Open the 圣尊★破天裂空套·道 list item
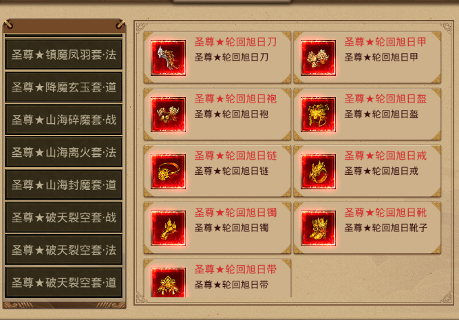The height and width of the screenshot is (320, 459). coord(64,283)
